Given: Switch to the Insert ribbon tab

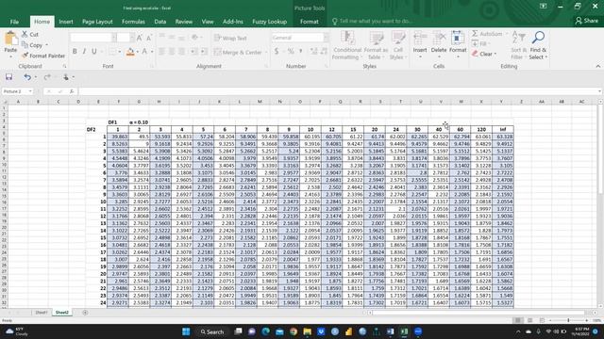Looking at the screenshot, I should click(66, 22).
